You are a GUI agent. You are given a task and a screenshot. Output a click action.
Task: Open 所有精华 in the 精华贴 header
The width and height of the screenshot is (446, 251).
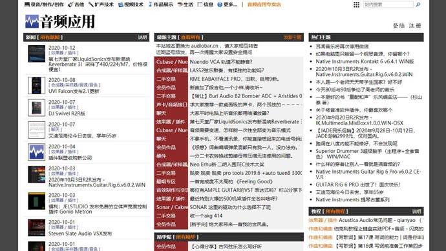(186, 237)
